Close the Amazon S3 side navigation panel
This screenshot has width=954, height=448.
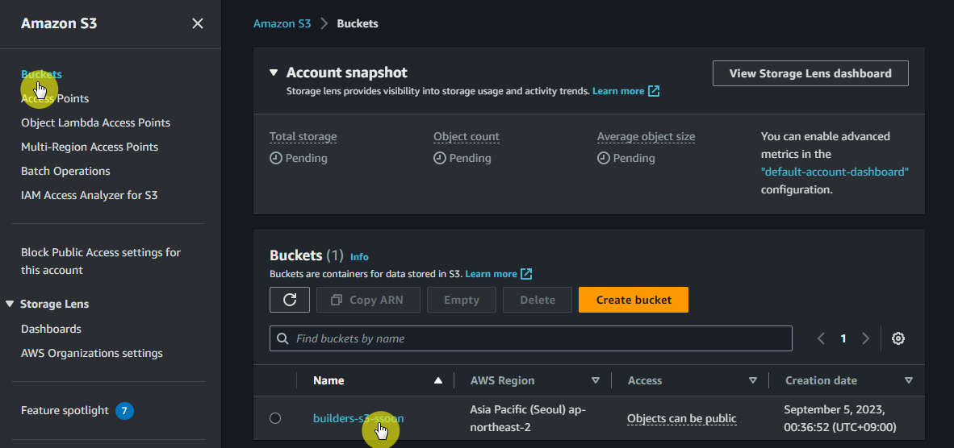[x=198, y=23]
